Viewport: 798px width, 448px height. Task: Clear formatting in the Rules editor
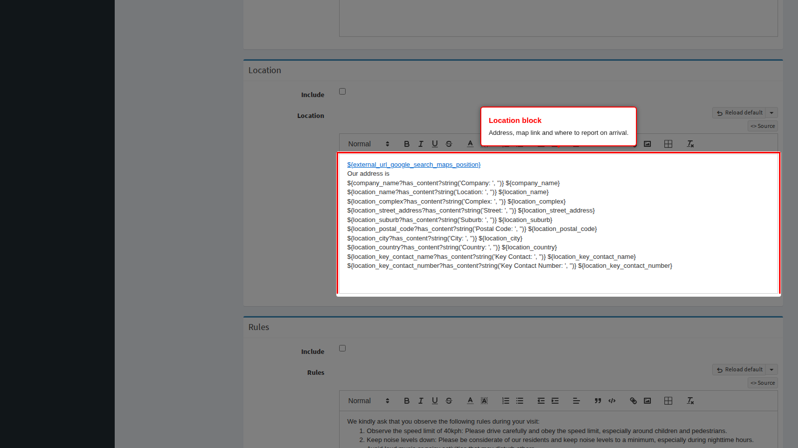pos(690,401)
